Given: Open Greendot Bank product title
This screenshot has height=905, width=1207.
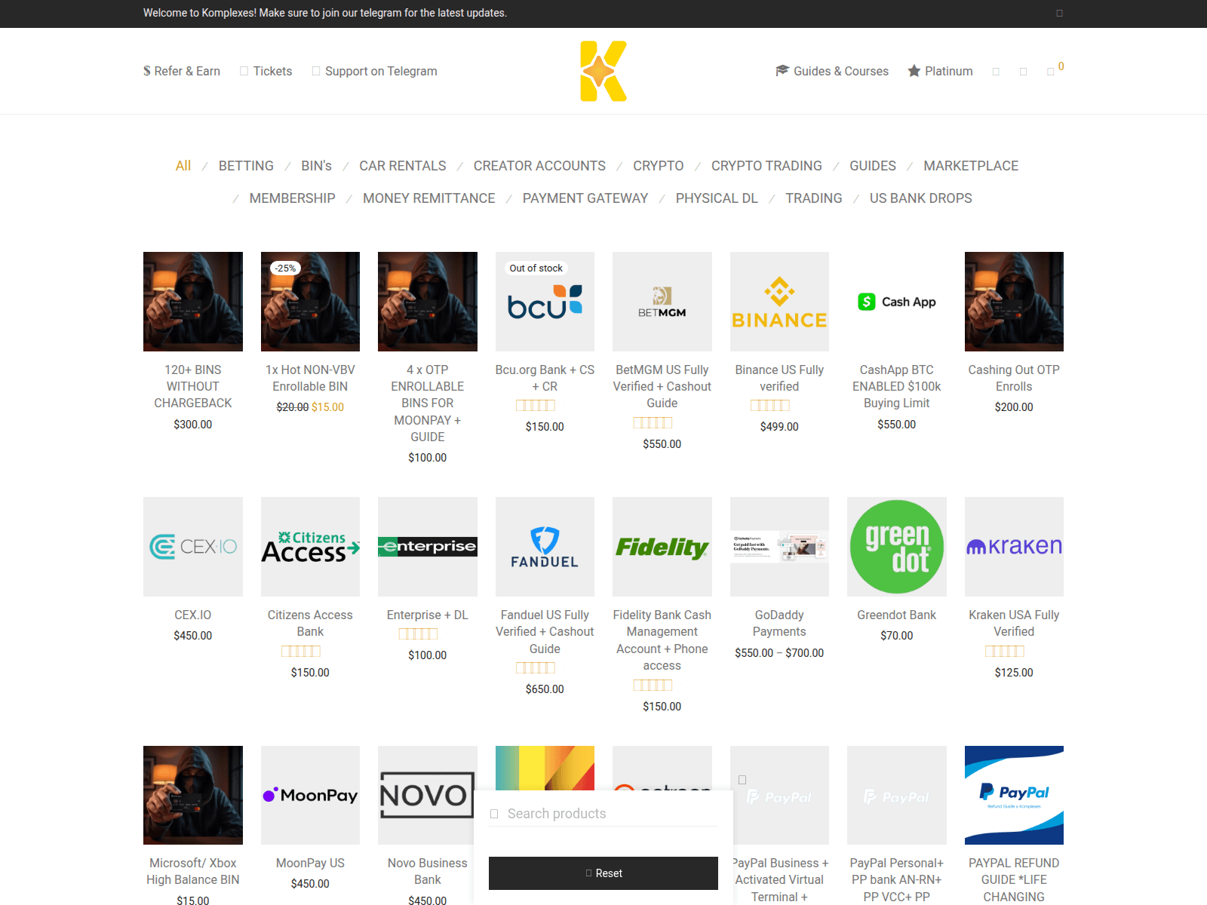Looking at the screenshot, I should tap(897, 615).
